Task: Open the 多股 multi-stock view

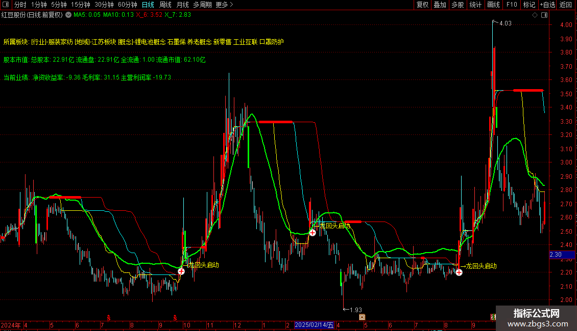Action: 458,5
